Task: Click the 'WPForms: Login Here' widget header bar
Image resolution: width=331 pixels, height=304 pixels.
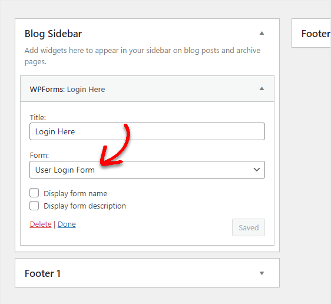Action: coord(147,88)
